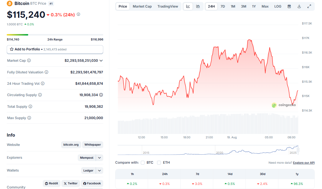This screenshot has width=322, height=189.
Task: Click the Market Cap info icon
Action: [x=29, y=61]
